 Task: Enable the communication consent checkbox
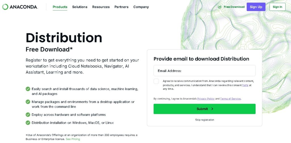click(x=156, y=81)
